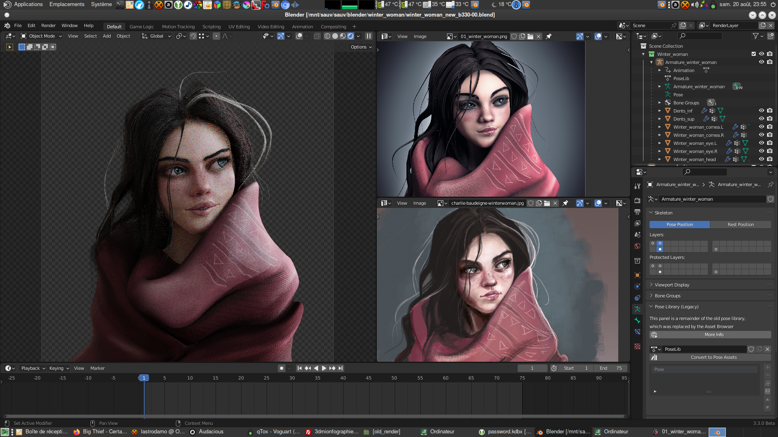Jump to the timeline end frame
Viewport: 778px width, 437px height.
(340, 368)
